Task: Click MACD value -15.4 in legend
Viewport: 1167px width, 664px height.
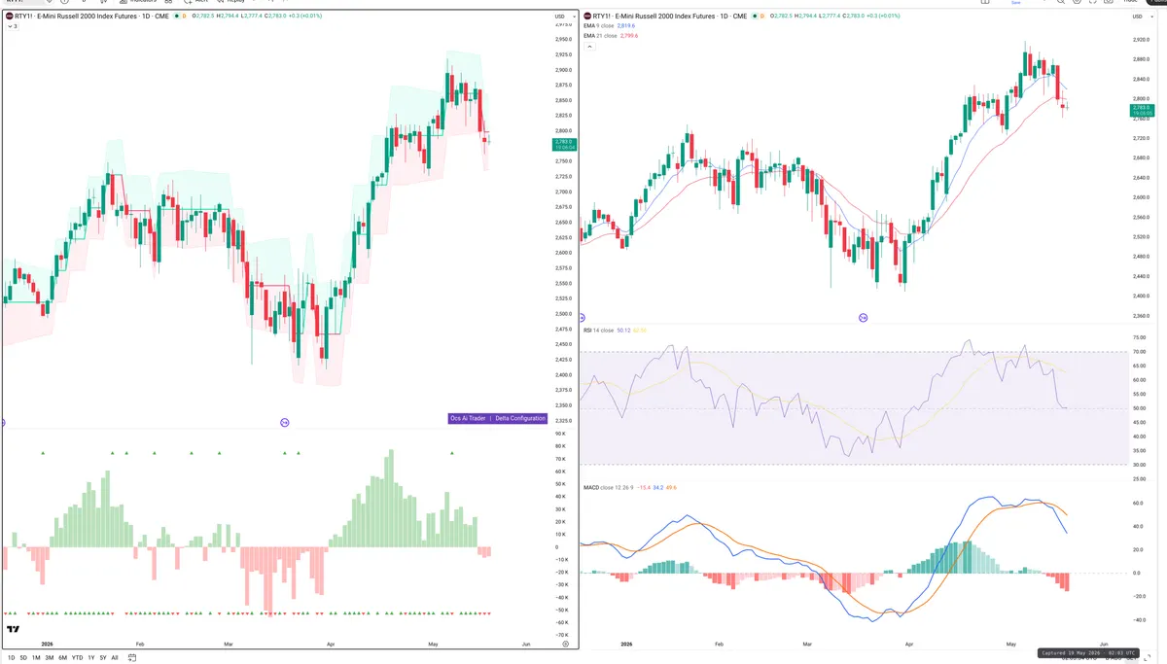Action: point(643,487)
